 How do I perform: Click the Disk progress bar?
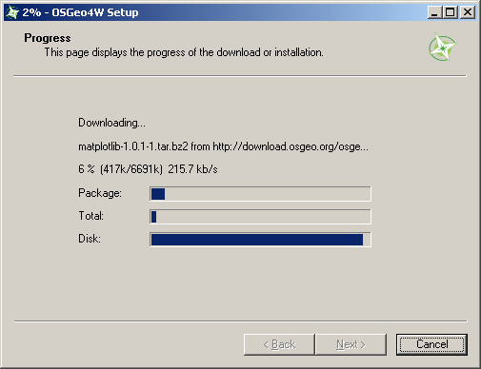pos(260,240)
